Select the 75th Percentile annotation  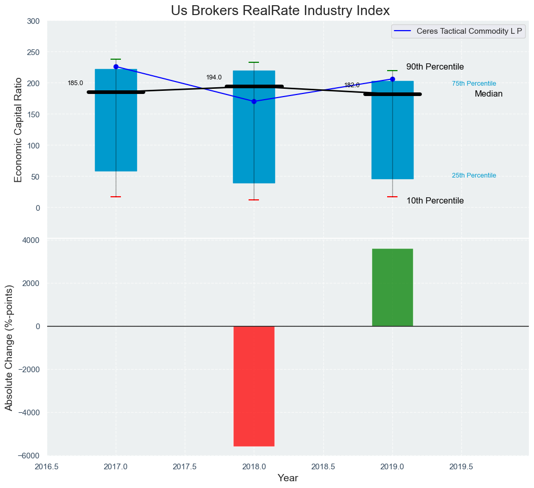click(x=474, y=84)
